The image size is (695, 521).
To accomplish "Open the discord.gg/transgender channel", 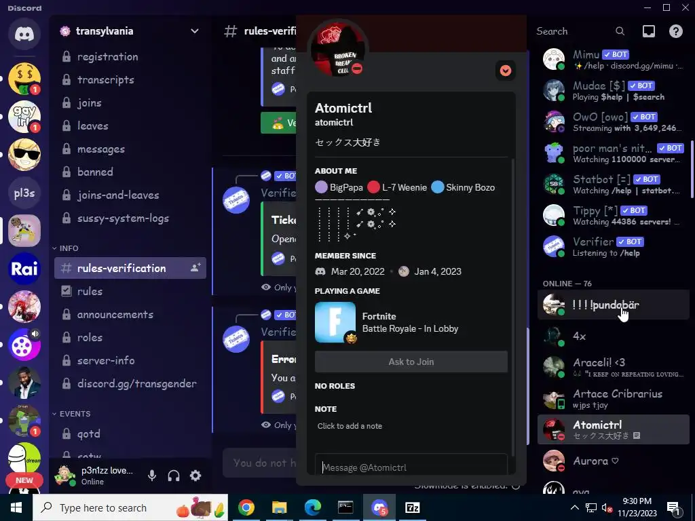I will [130, 384].
